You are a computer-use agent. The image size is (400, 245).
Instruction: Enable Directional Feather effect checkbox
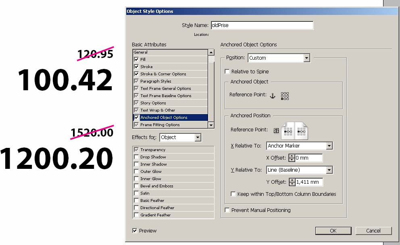[136, 208]
